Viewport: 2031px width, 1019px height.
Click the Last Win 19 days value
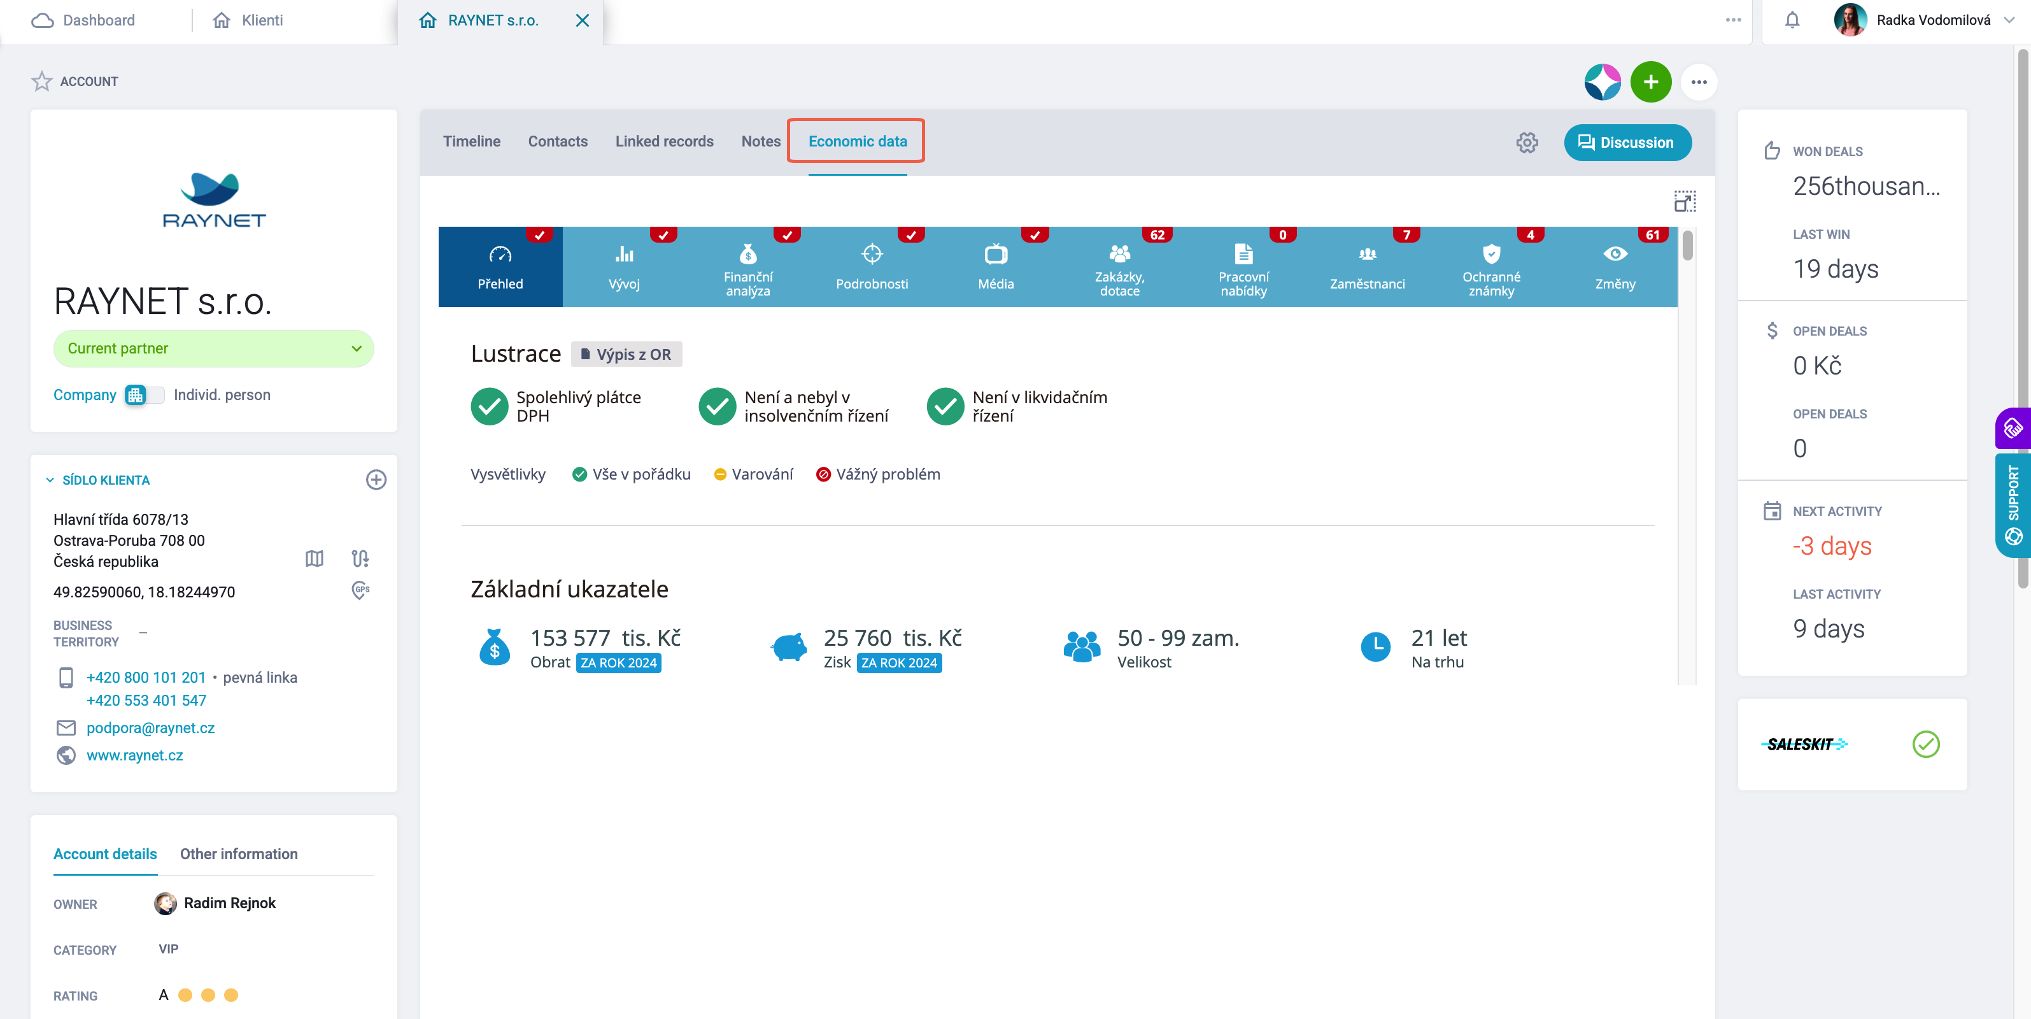tap(1836, 269)
